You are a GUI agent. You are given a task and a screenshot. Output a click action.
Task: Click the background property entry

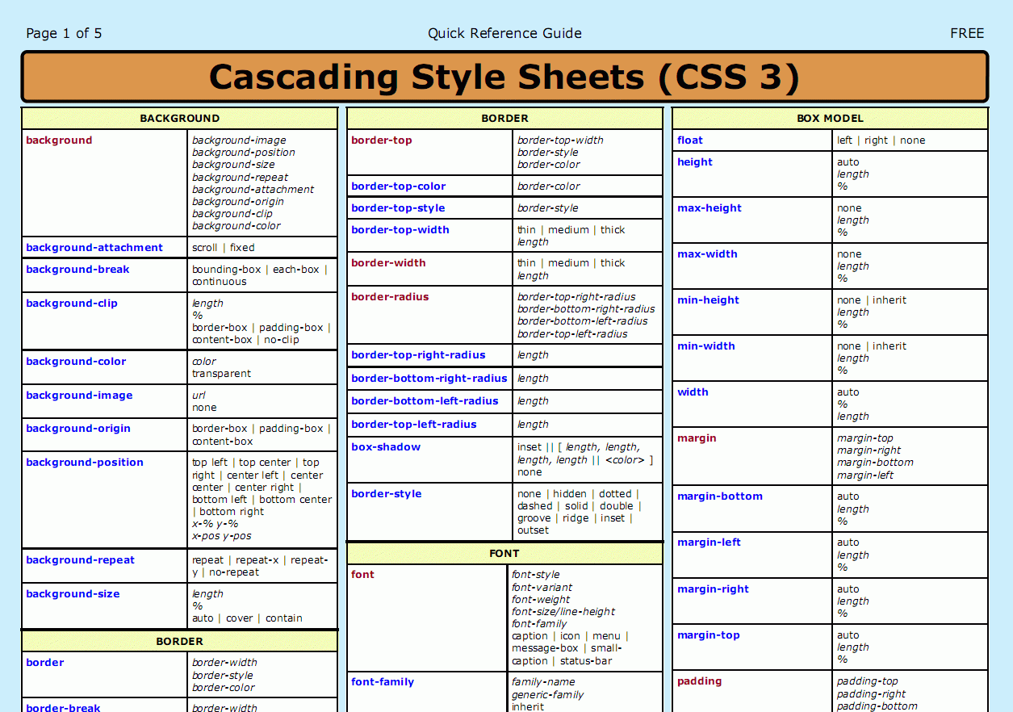59,140
